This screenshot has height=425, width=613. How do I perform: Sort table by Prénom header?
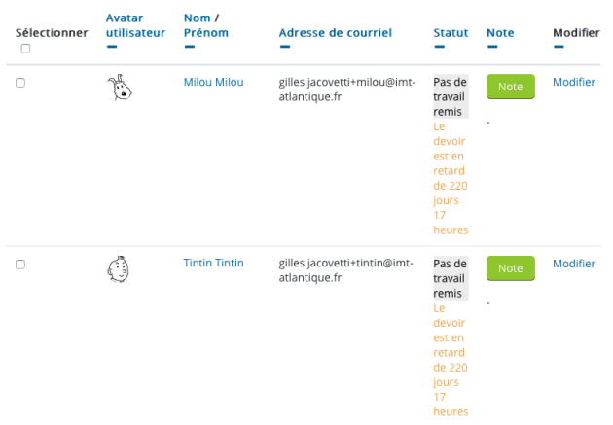(206, 33)
